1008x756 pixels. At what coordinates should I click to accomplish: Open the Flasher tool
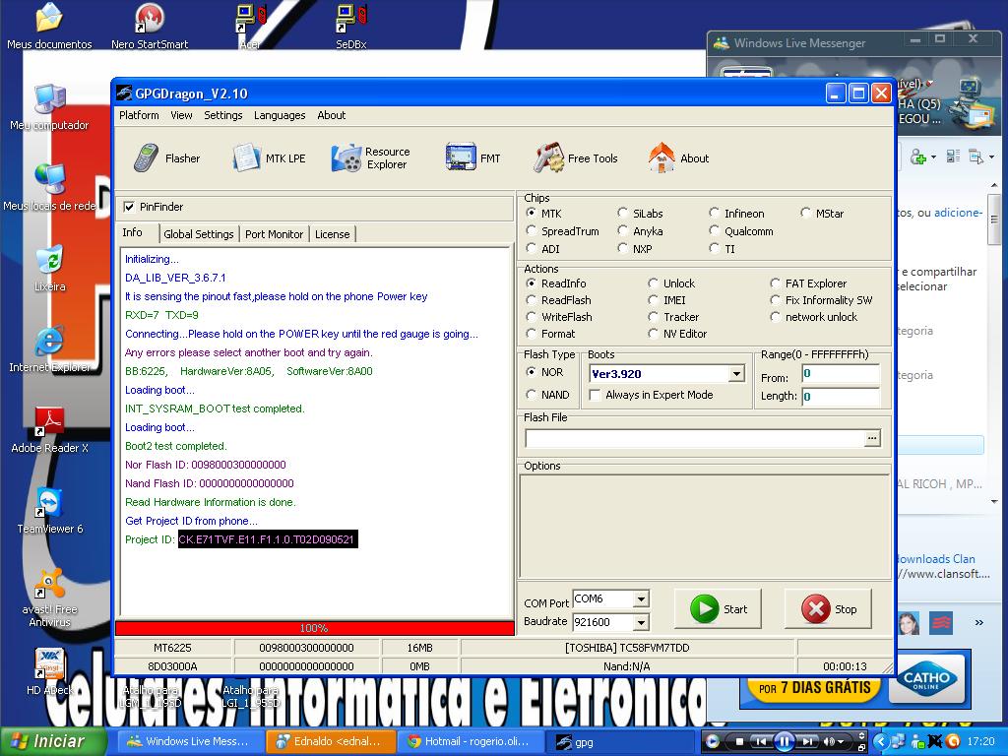(x=166, y=158)
